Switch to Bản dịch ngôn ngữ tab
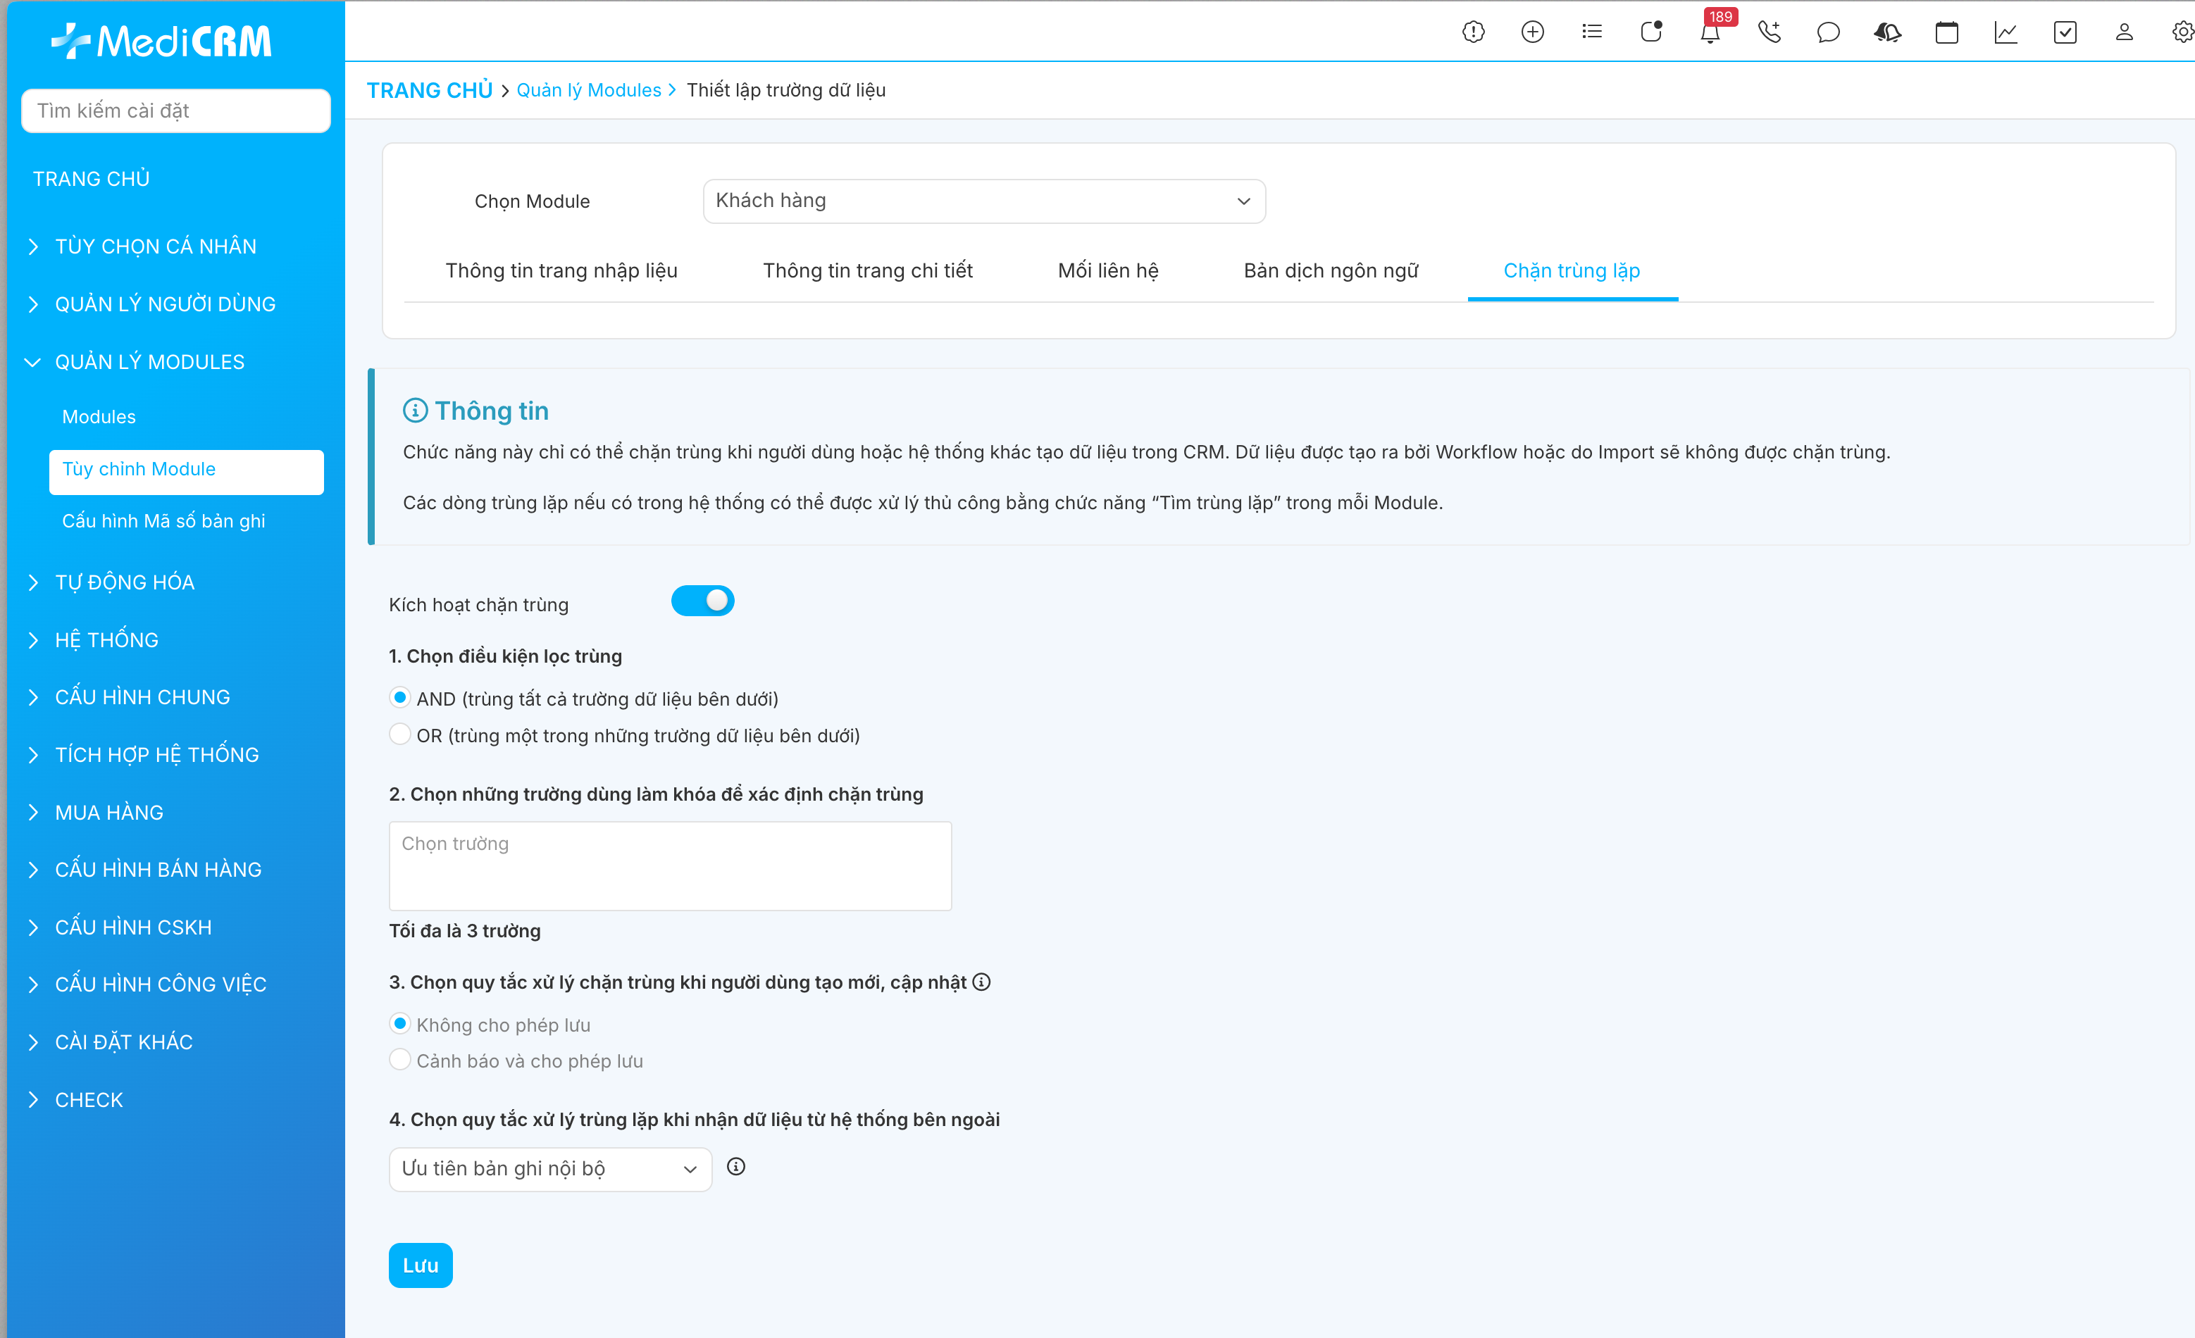The width and height of the screenshot is (2195, 1338). click(x=1330, y=271)
